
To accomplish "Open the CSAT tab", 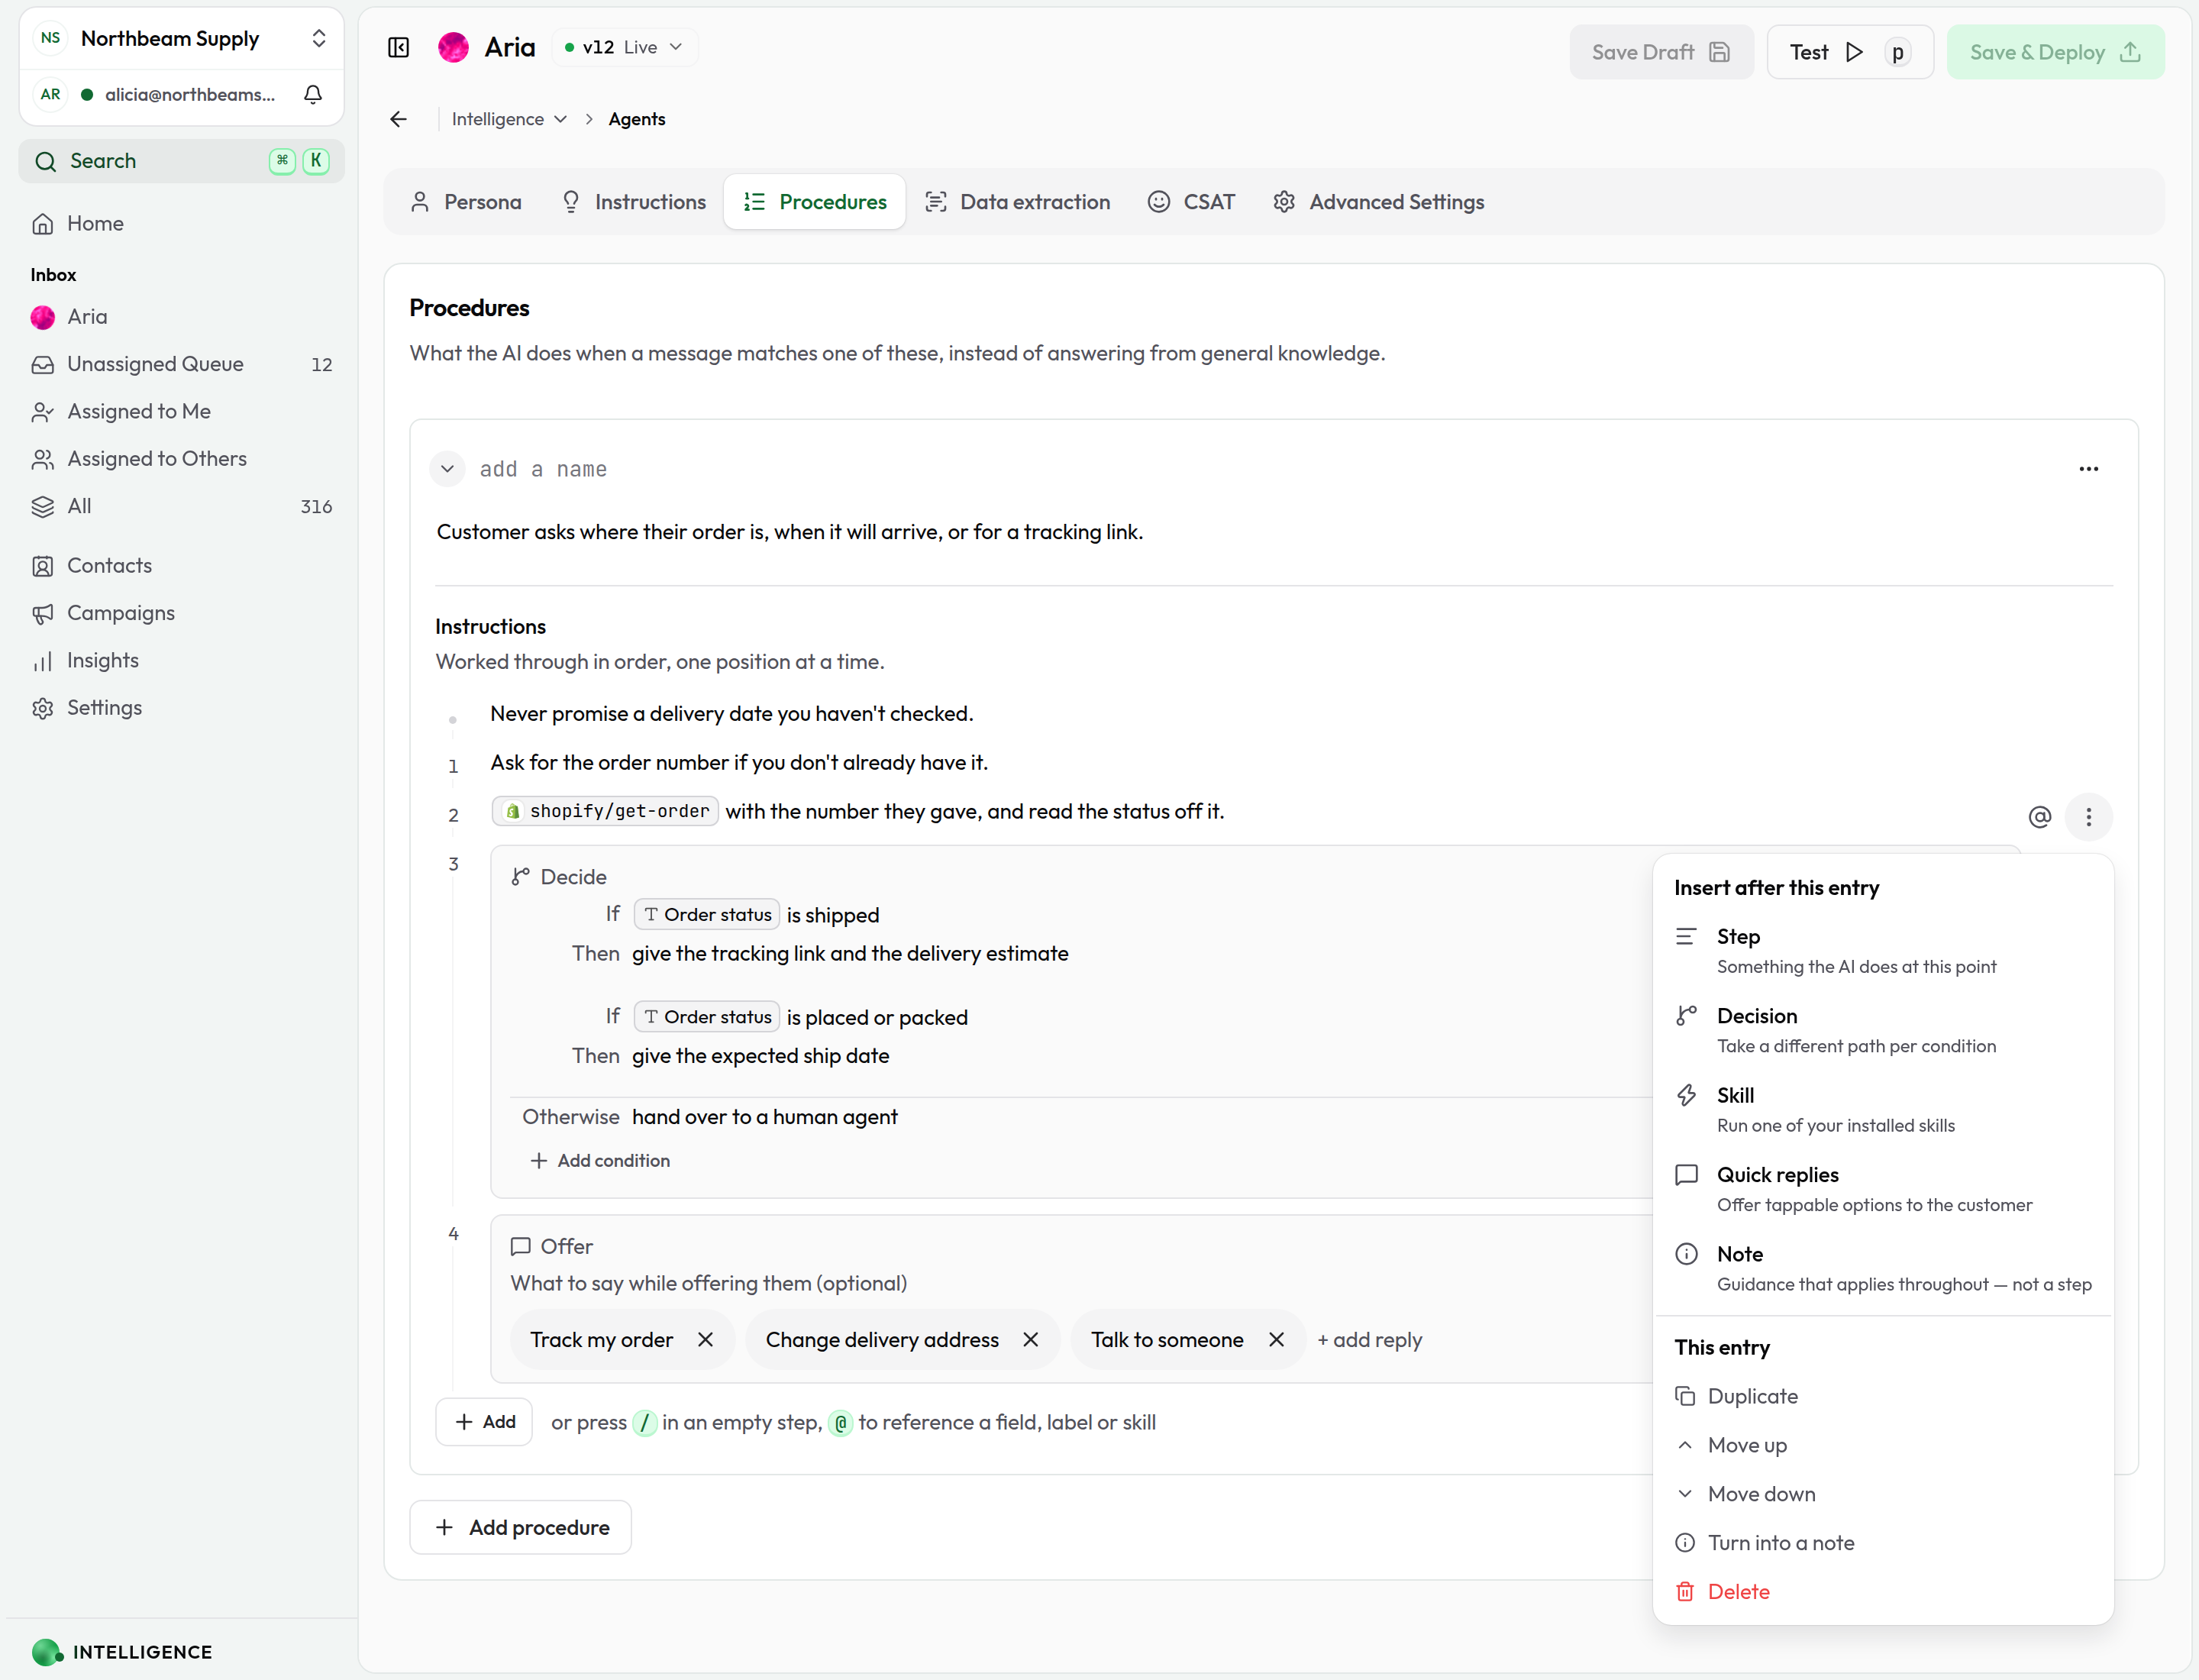I will pyautogui.click(x=1191, y=202).
